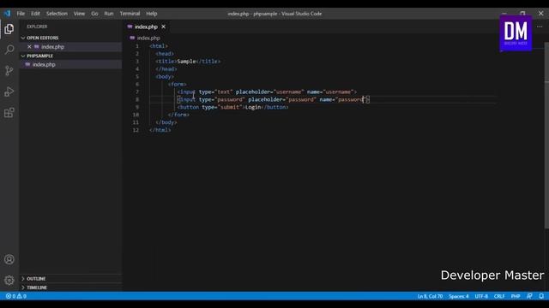
Task: Click the <title> tag on line 3
Action: coord(166,62)
